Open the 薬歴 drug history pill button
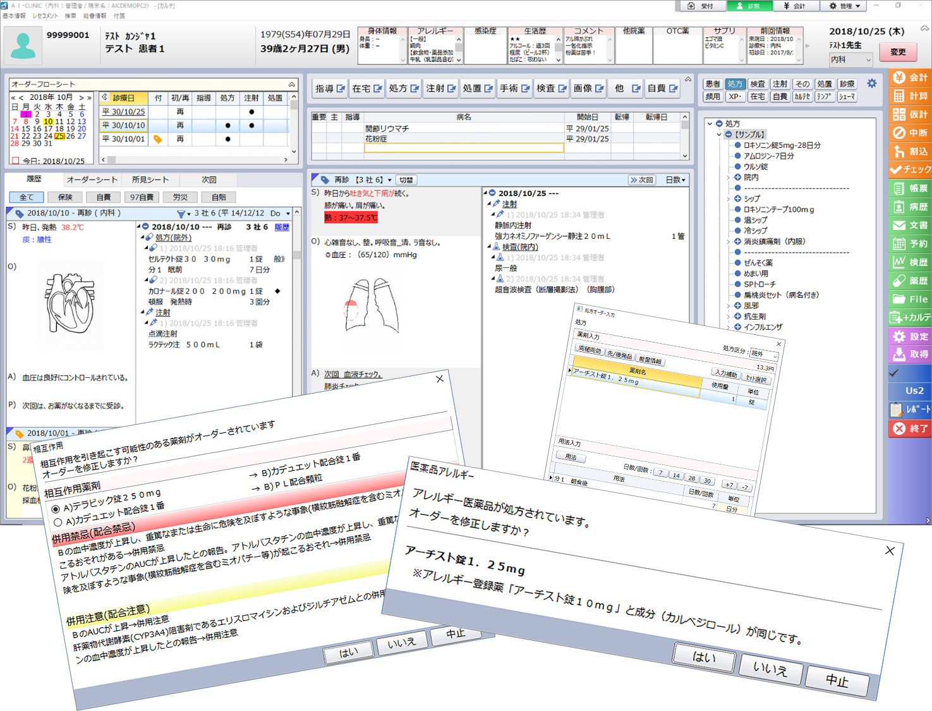 tap(910, 281)
